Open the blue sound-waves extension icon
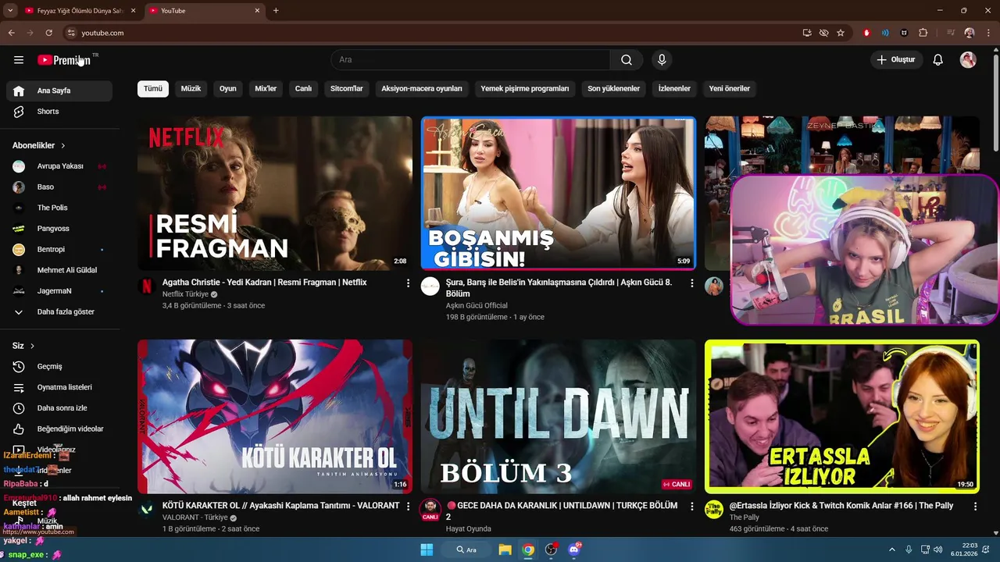Image resolution: width=1000 pixels, height=562 pixels. coord(885,33)
